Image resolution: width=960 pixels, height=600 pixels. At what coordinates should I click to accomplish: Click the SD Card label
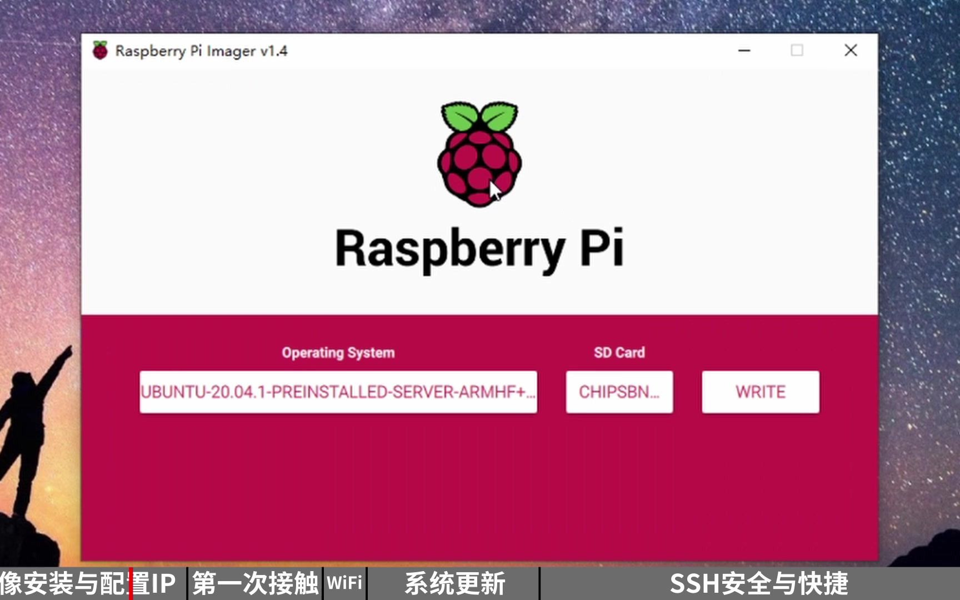(619, 352)
